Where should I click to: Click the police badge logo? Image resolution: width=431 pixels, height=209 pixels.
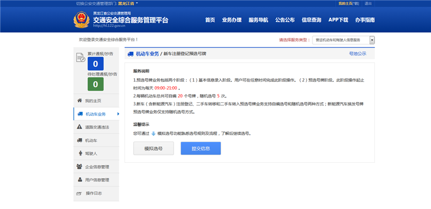pyautogui.click(x=81, y=19)
